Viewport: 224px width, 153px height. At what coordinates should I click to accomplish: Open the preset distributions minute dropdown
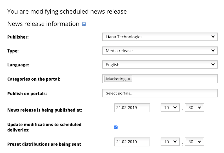(195, 142)
